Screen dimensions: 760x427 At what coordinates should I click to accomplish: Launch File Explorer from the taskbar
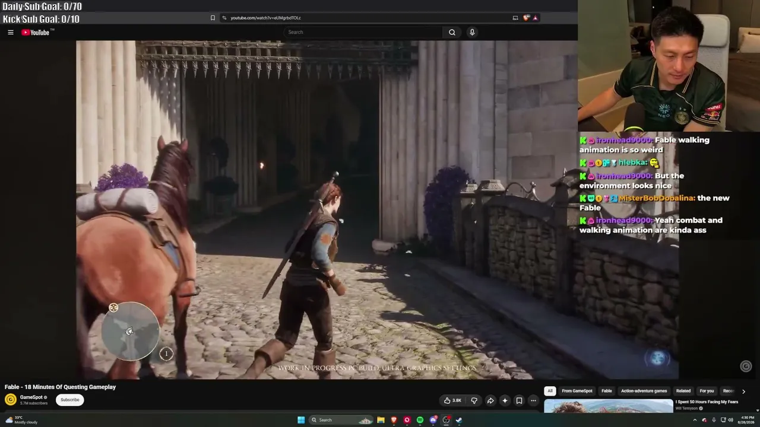[x=381, y=420]
